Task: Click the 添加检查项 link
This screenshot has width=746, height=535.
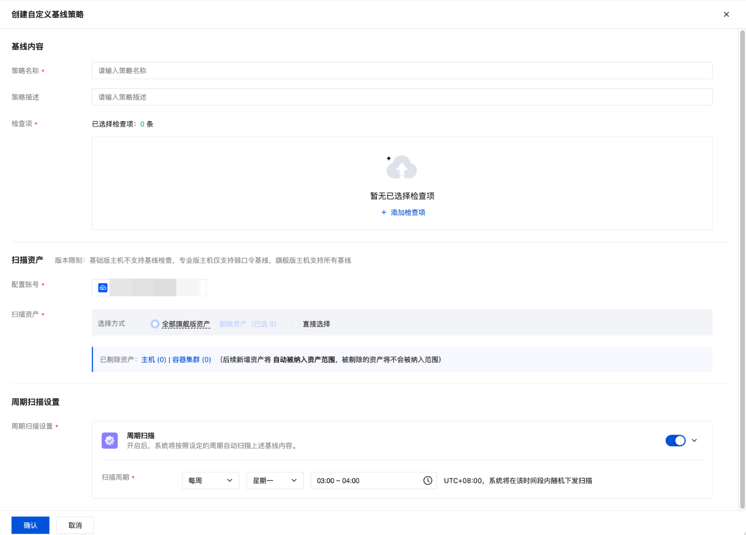Action: (407, 212)
